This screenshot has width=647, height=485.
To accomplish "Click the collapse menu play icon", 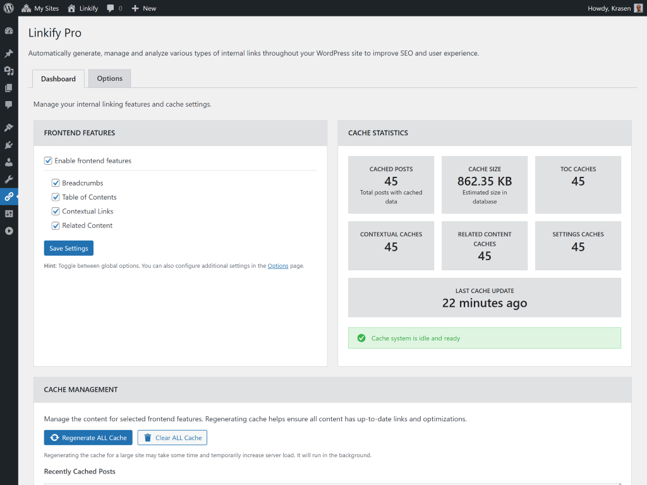I will 9,231.
